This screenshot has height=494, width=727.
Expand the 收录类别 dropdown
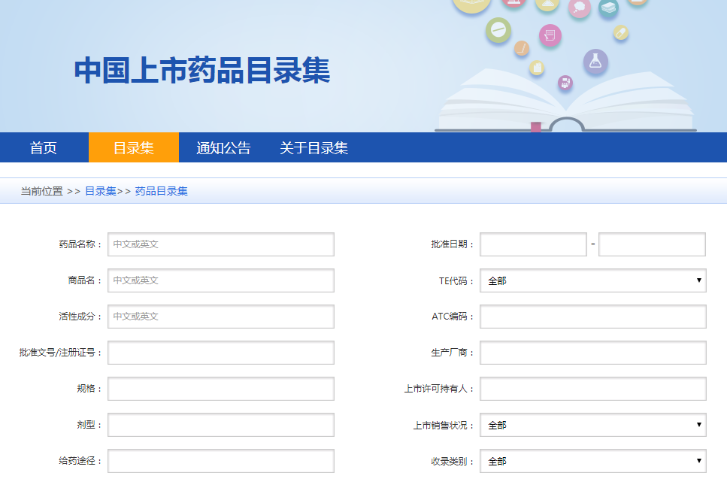coord(593,461)
